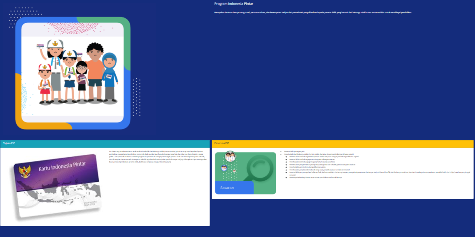Click the man in the orange shirt
This screenshot has height=237, width=475.
point(95,69)
